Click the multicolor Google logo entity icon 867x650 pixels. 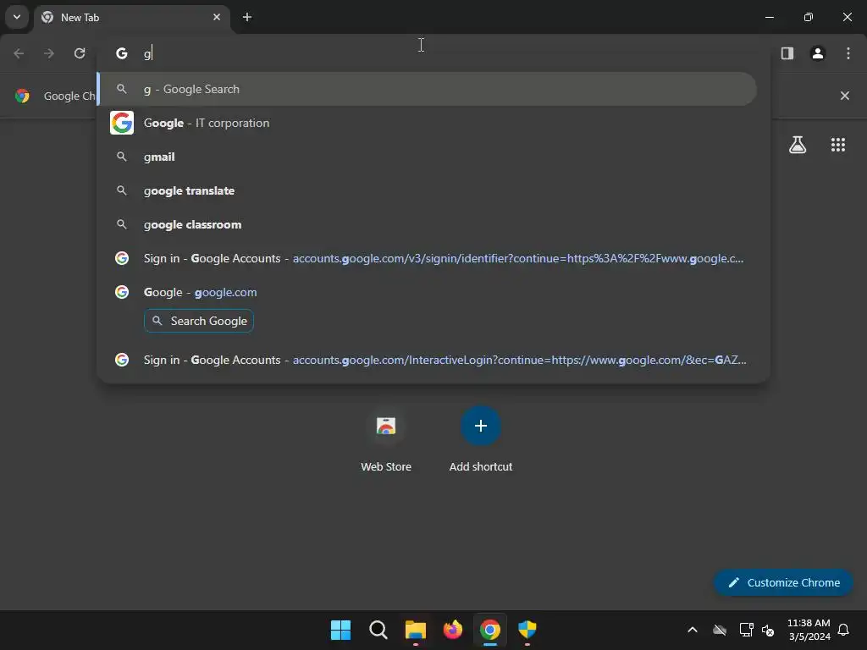[x=122, y=123]
